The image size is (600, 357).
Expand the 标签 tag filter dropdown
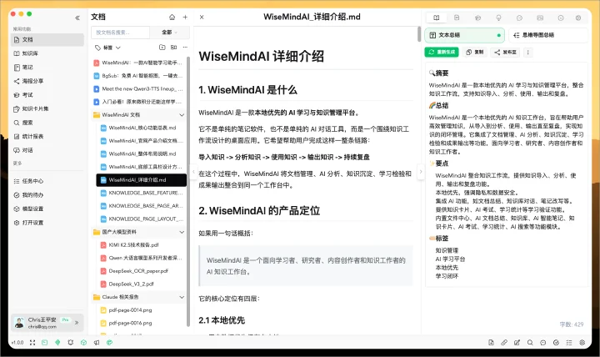107,48
